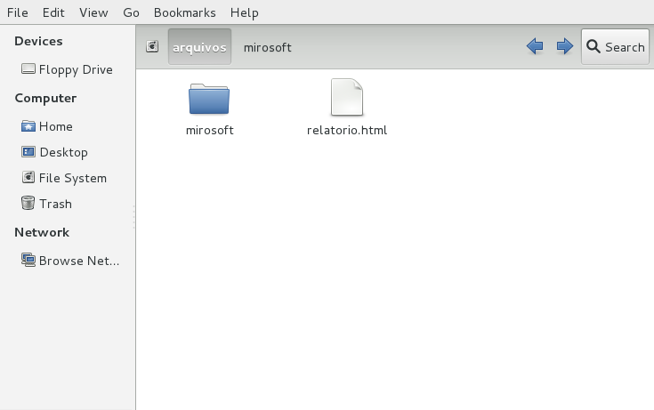Expand the Bookmarks menu

[x=184, y=12]
